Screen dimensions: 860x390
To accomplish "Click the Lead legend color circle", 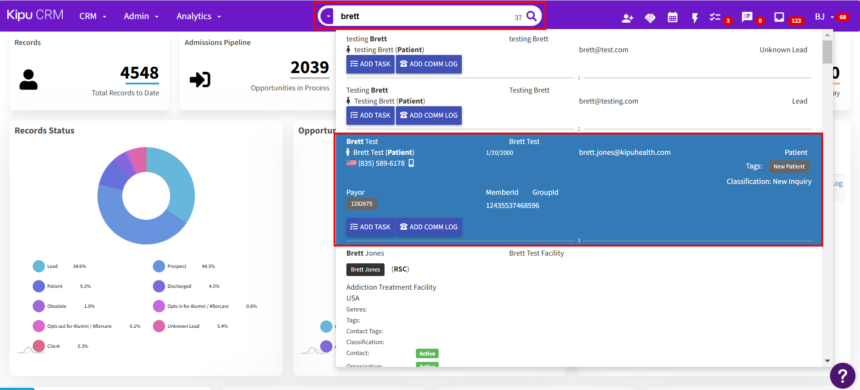I will pos(39,267).
